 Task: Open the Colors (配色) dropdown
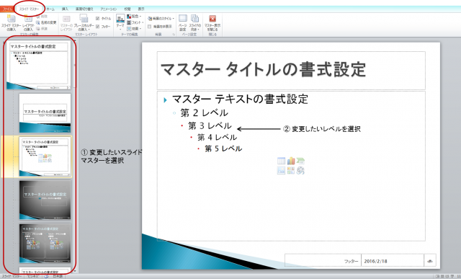click(x=134, y=17)
